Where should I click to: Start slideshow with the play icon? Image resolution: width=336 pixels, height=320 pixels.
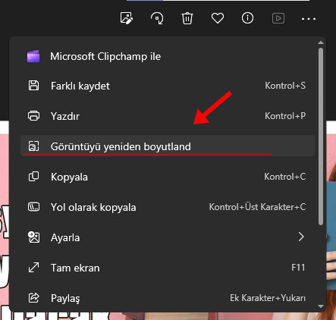pyautogui.click(x=278, y=18)
